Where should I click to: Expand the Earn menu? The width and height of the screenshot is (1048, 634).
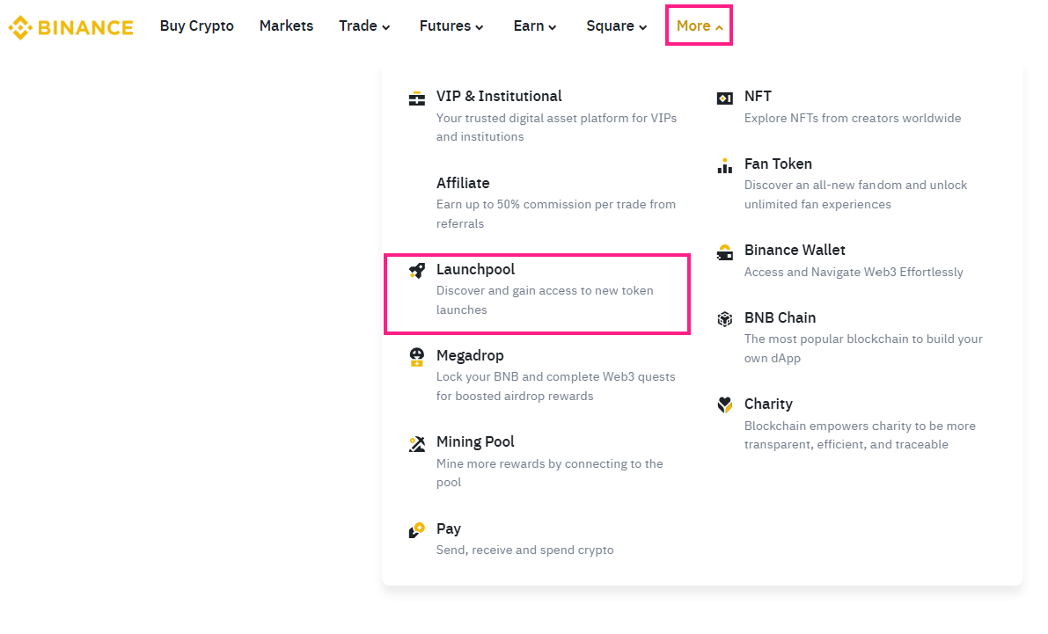pyautogui.click(x=534, y=26)
